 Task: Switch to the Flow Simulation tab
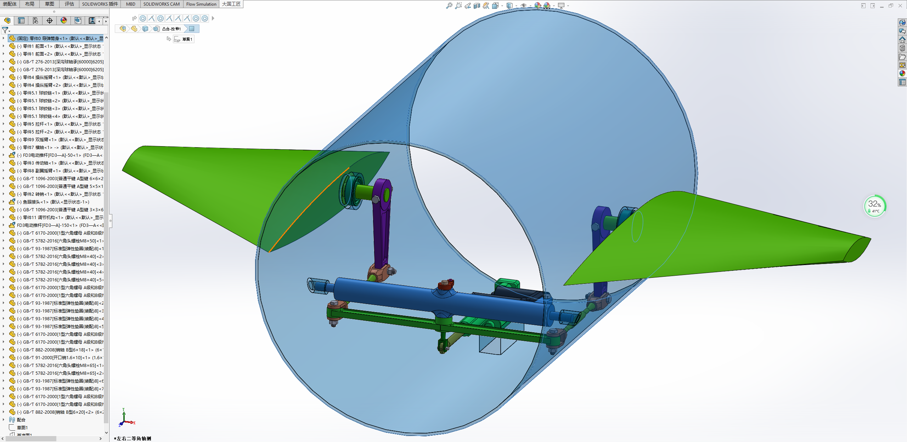(x=201, y=4)
